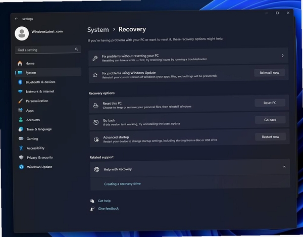This screenshot has height=237, width=303.
Task: Click the Personalization paintbrush icon
Action: 20,101
